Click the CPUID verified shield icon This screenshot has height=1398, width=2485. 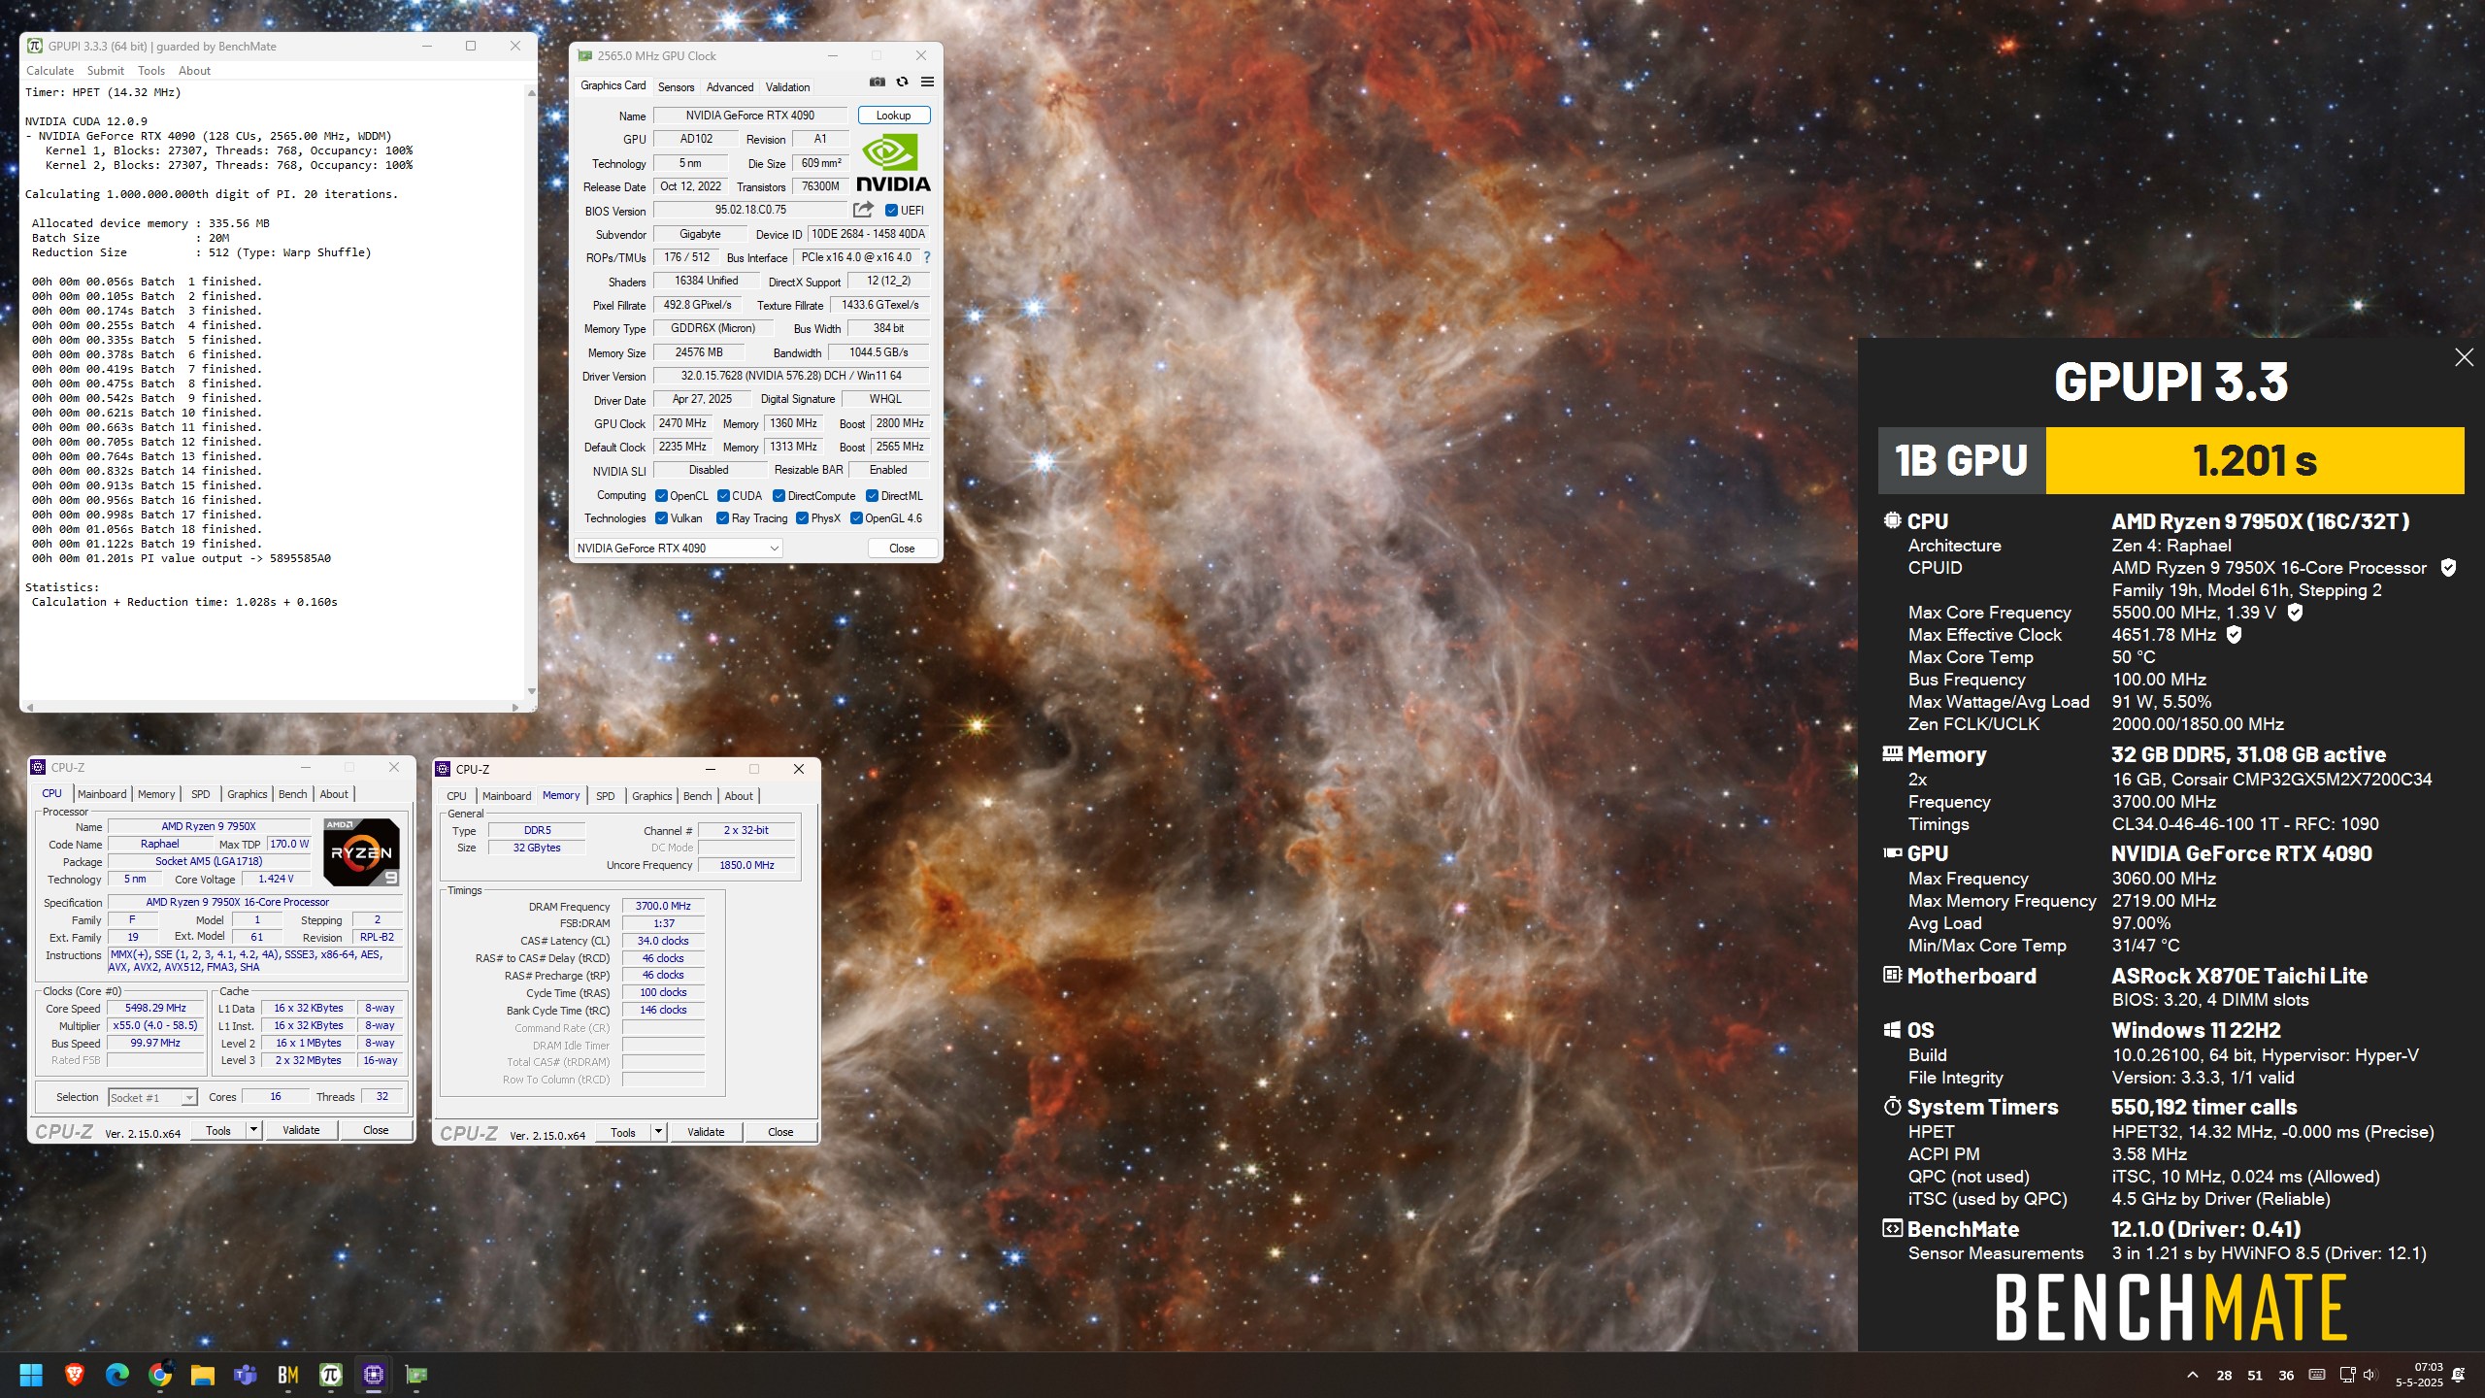coord(2448,568)
